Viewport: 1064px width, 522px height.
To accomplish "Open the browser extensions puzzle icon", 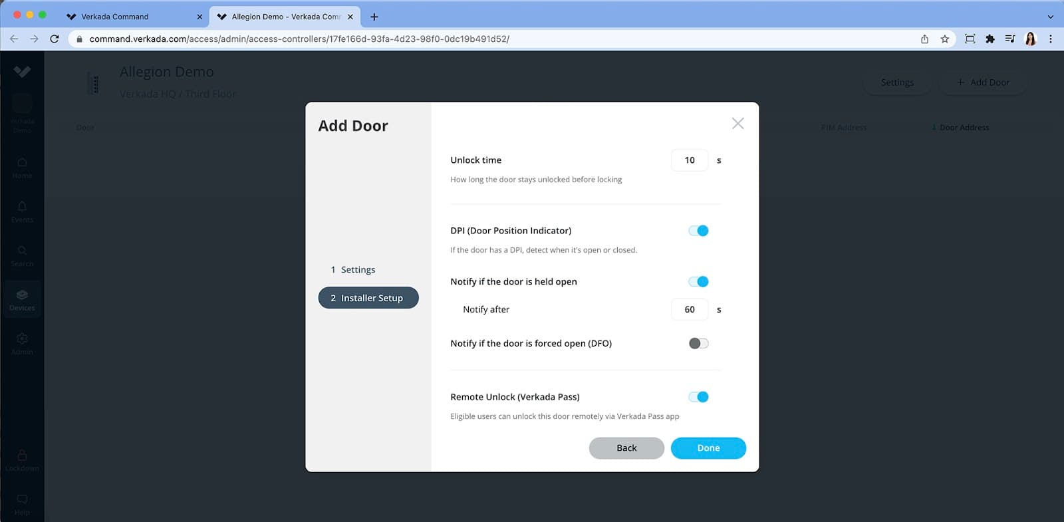I will click(x=990, y=39).
